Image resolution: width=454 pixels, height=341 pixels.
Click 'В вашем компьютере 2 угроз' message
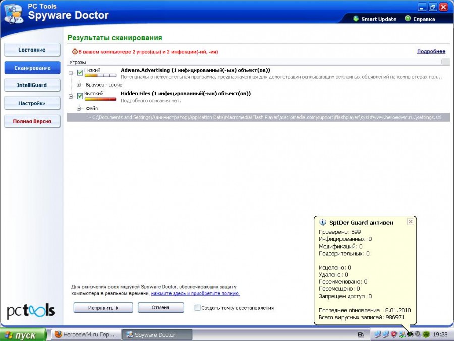148,52
